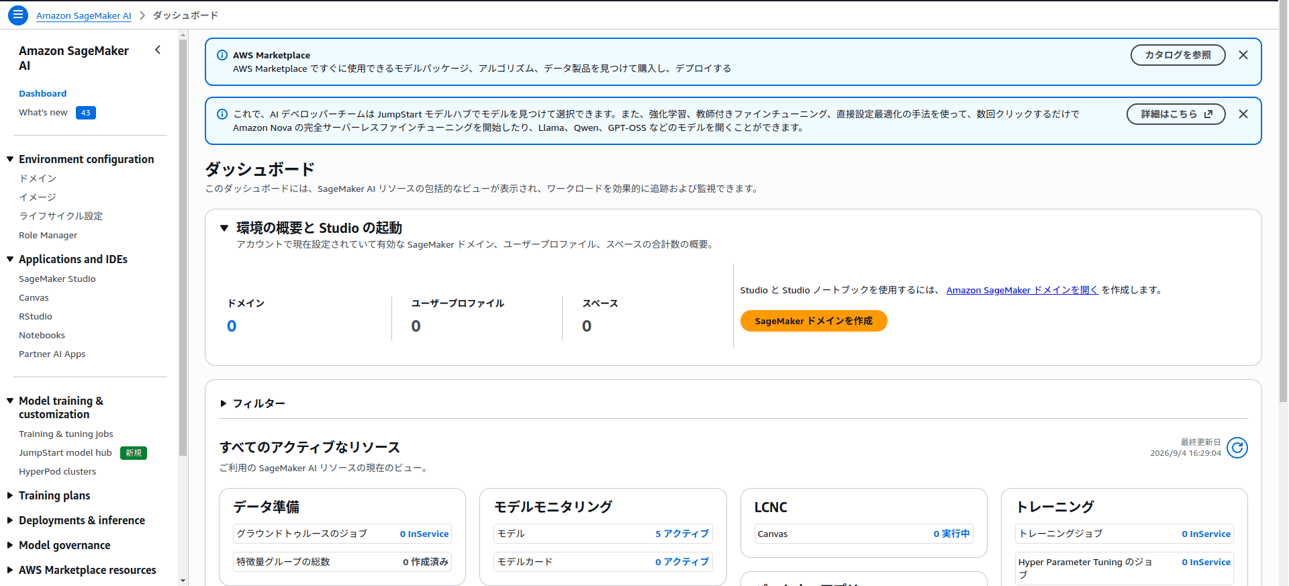Click the LCNC card heading
Screen dimensions: 1289x586
coord(771,507)
